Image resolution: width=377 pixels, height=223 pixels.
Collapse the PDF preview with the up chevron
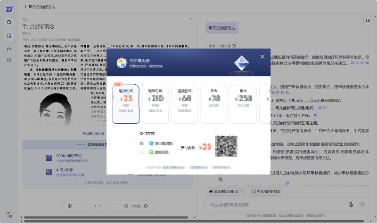coord(108,45)
